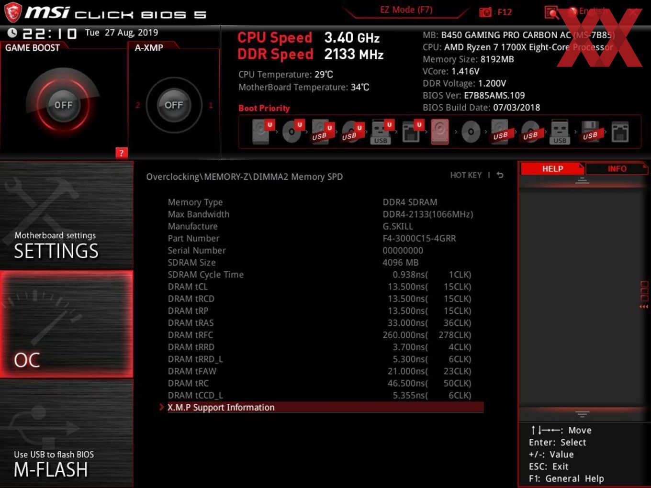Select the highlighted pink hard disk boot icon

[440, 132]
